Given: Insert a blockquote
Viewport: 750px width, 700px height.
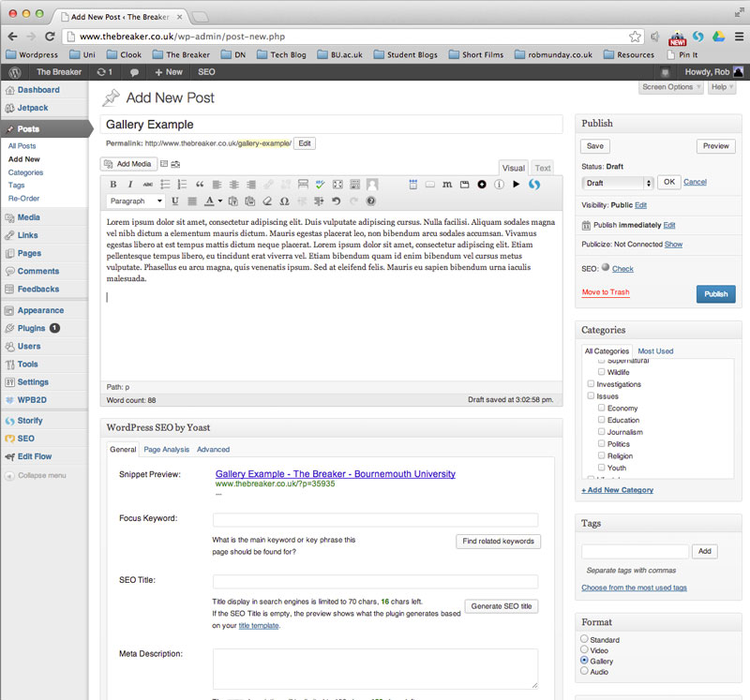Looking at the screenshot, I should pos(200,185).
